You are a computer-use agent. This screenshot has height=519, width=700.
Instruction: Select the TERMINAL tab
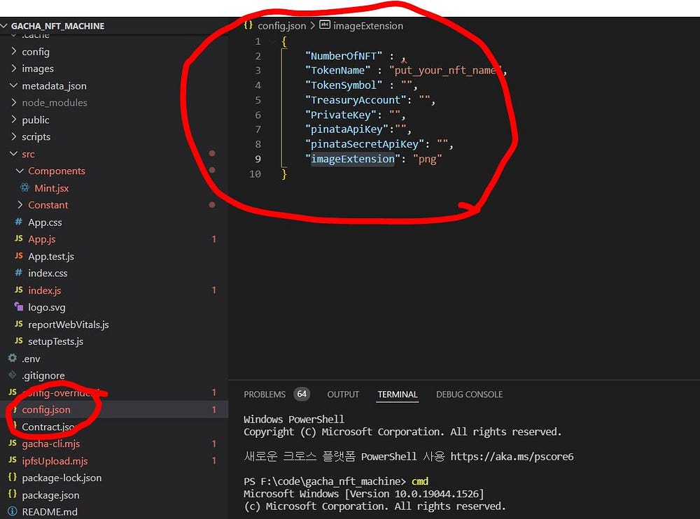[398, 394]
